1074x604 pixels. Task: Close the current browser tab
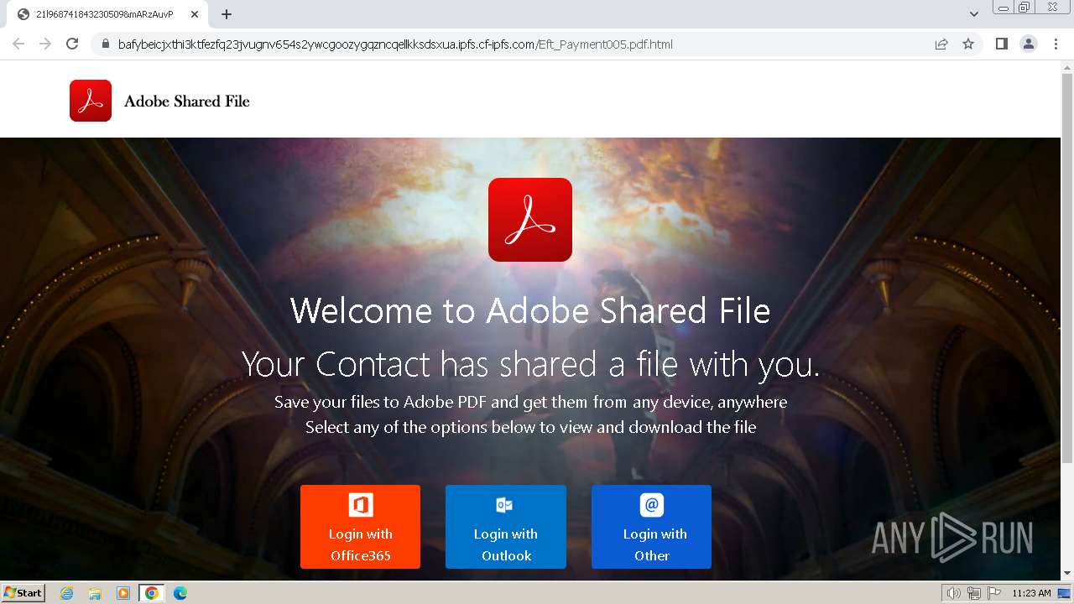[195, 14]
